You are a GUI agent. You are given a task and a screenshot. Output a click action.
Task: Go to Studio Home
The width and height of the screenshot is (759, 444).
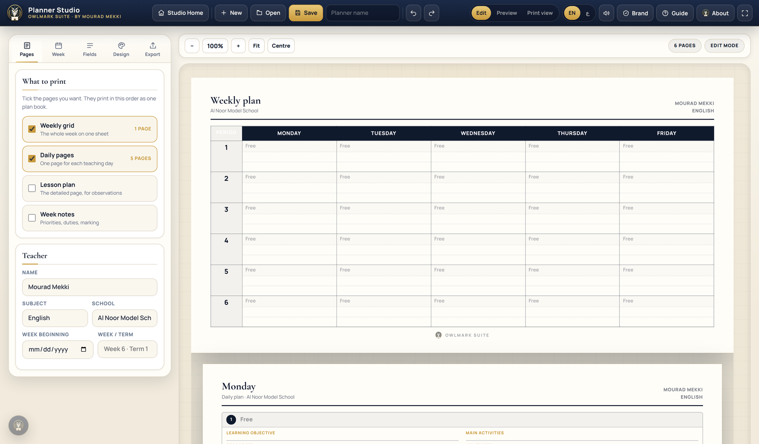[180, 13]
